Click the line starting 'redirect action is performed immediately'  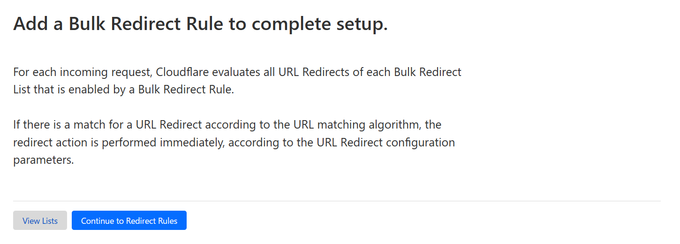click(x=234, y=142)
